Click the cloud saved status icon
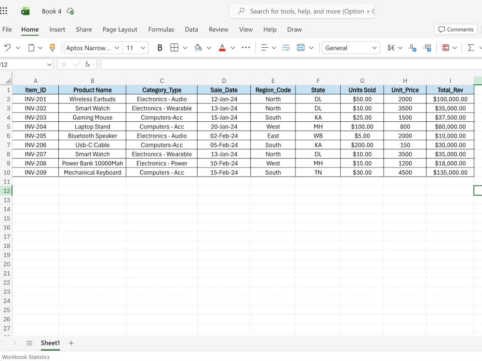Viewport: 482px width, 361px height. [x=70, y=12]
